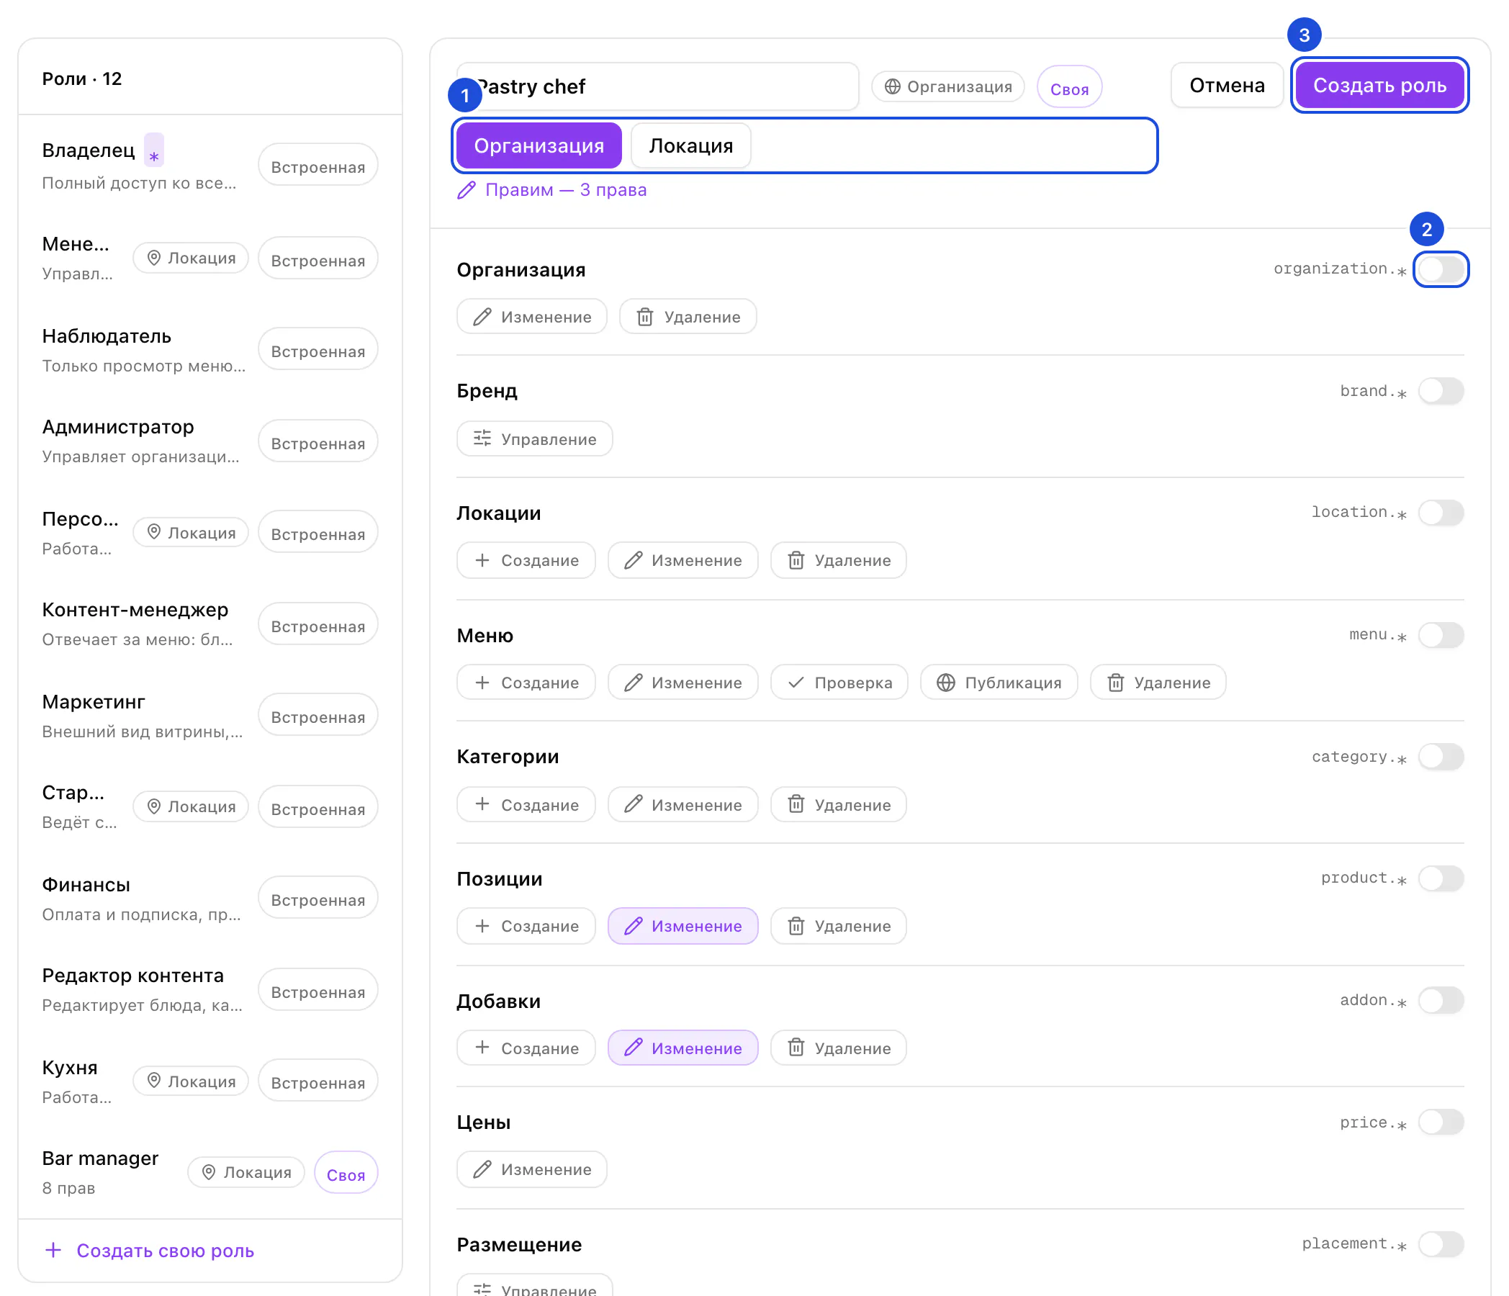This screenshot has height=1296, width=1509.
Task: Select Управление chip under Бренд
Action: [535, 439]
